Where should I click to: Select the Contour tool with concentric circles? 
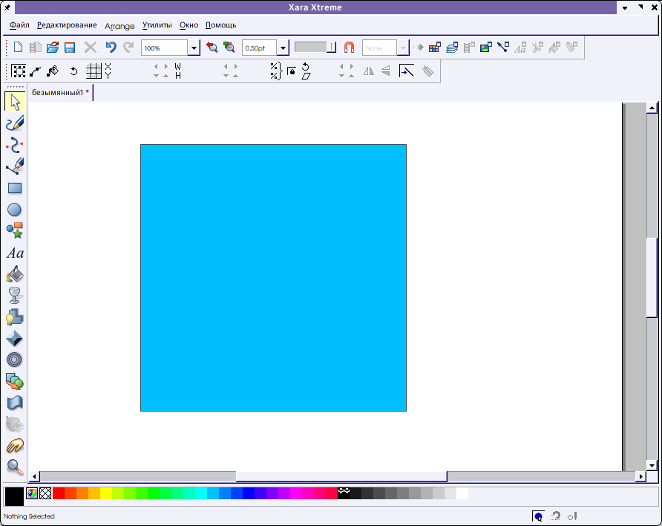(x=14, y=360)
